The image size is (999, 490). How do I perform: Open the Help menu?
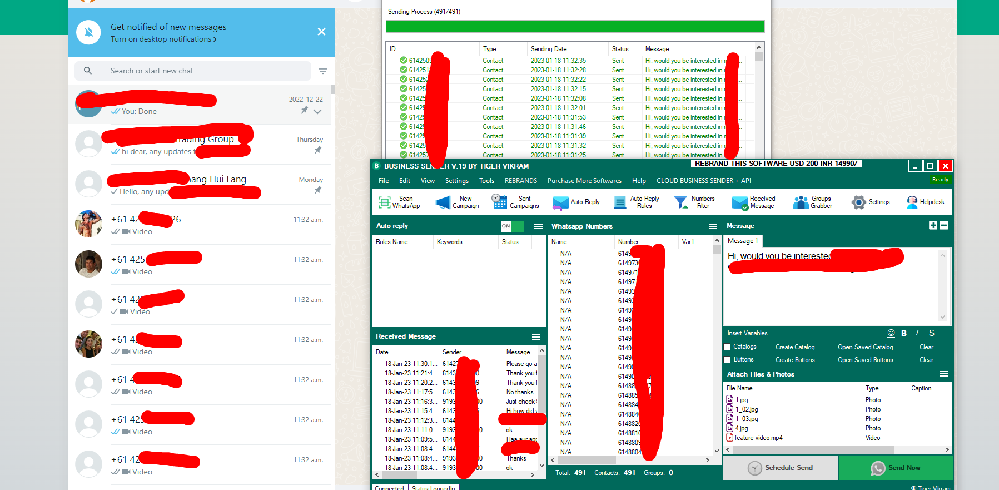pyautogui.click(x=639, y=181)
